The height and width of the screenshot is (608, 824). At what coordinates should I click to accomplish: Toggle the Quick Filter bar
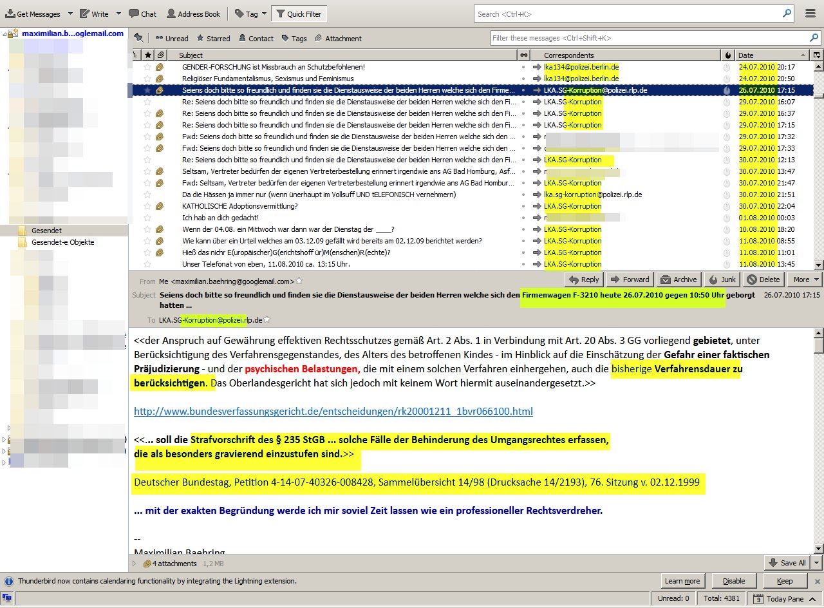(x=299, y=14)
